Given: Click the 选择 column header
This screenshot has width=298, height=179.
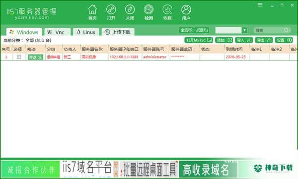Looking at the screenshot, I should point(19,49).
